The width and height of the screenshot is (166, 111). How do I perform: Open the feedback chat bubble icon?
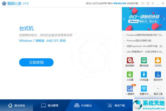tap(143, 3)
